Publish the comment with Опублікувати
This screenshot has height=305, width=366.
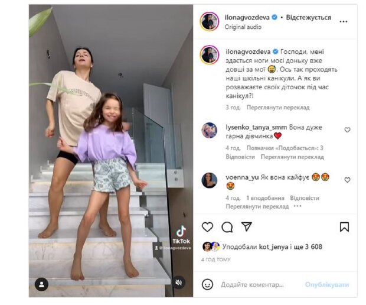tap(327, 285)
